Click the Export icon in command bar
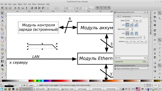 (x=155, y=35)
